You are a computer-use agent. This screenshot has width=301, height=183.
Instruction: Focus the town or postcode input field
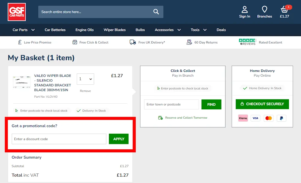pyautogui.click(x=172, y=105)
